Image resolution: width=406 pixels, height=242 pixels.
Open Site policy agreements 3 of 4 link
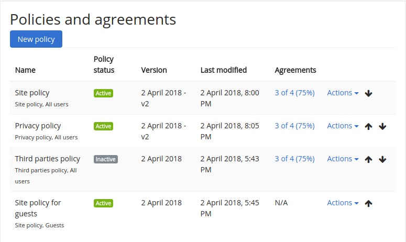(x=294, y=93)
